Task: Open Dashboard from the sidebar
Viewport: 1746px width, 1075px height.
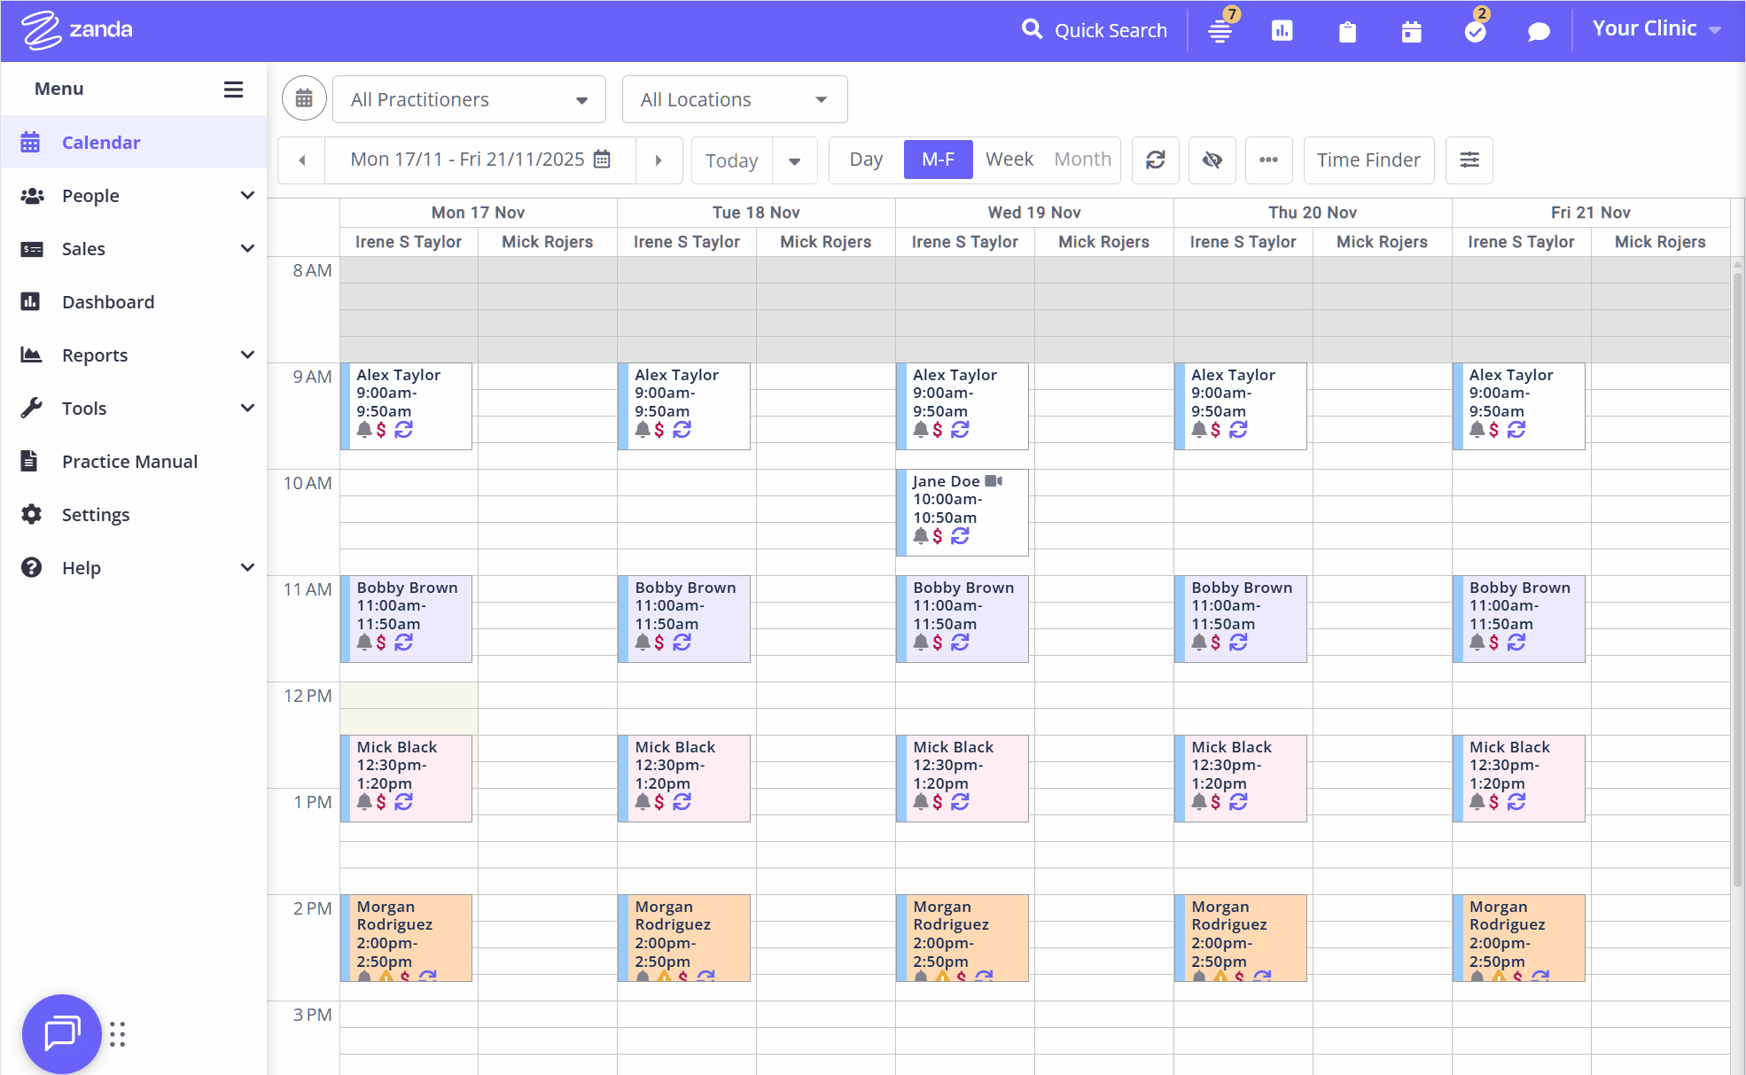Action: [x=108, y=301]
